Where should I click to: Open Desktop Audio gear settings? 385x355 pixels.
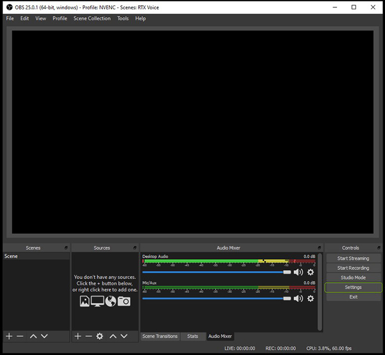(x=310, y=272)
